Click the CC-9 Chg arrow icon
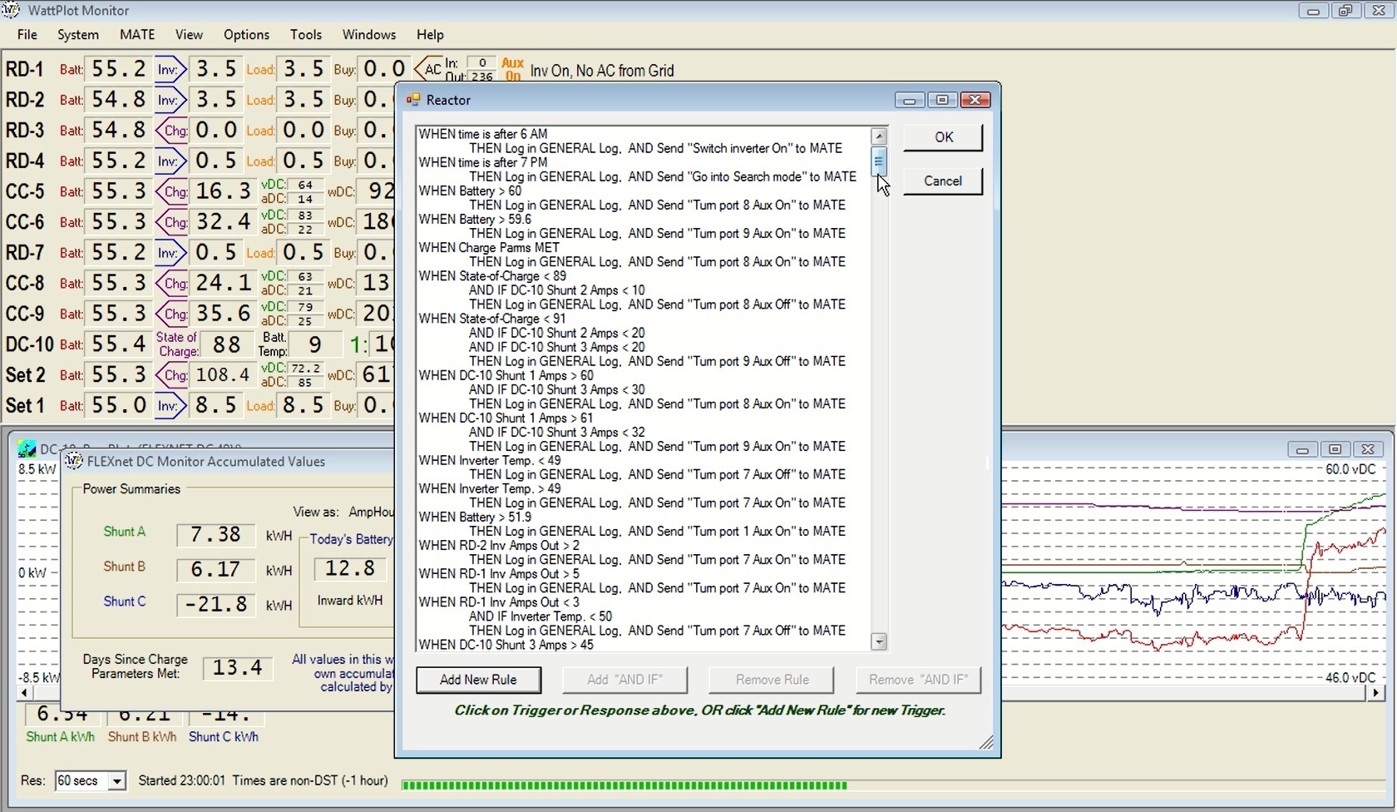This screenshot has height=812, width=1397. pos(172,314)
